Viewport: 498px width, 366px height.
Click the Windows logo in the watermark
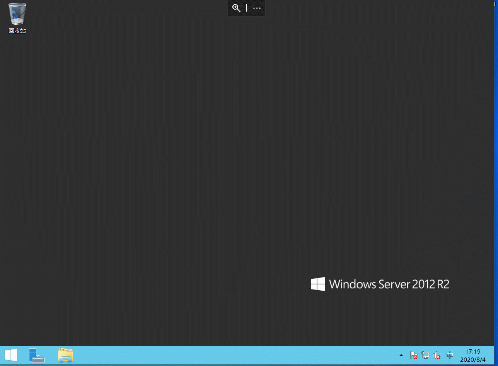tap(318, 284)
